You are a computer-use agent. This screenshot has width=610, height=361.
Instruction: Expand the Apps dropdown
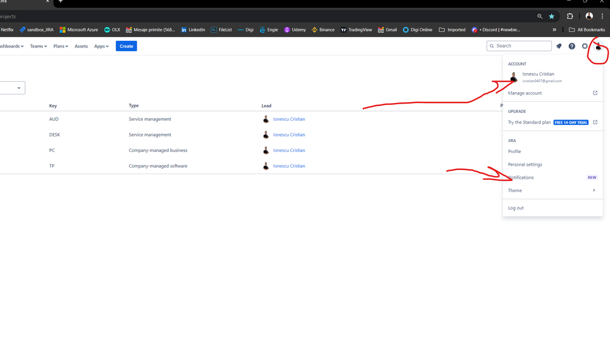pos(101,46)
